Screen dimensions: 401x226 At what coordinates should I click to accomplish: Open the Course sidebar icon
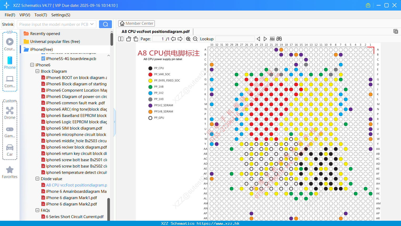click(x=10, y=44)
